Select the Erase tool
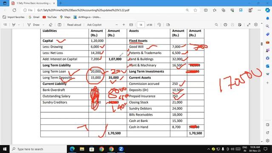 point(51,25)
